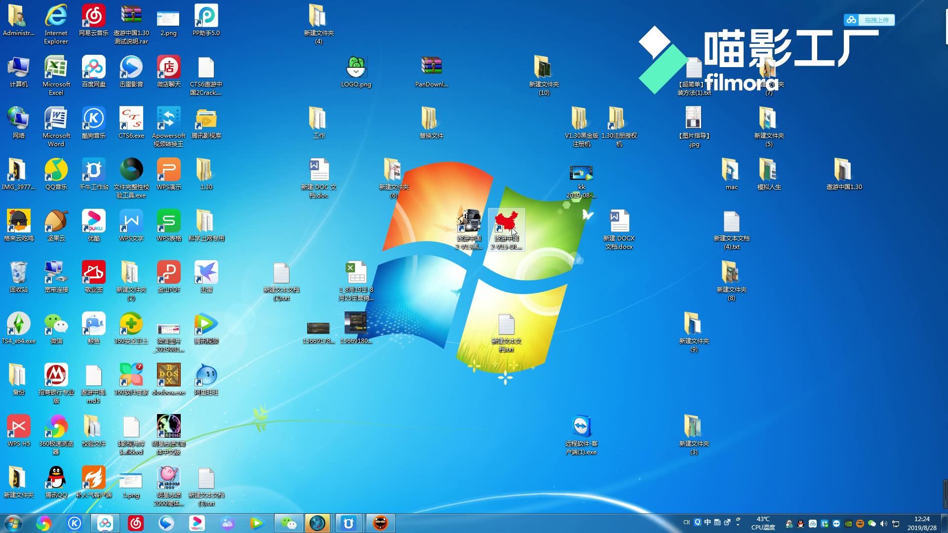Select the 远程软件-客户端(1).exe icon
Viewport: 948px width, 533px height.
click(x=581, y=435)
